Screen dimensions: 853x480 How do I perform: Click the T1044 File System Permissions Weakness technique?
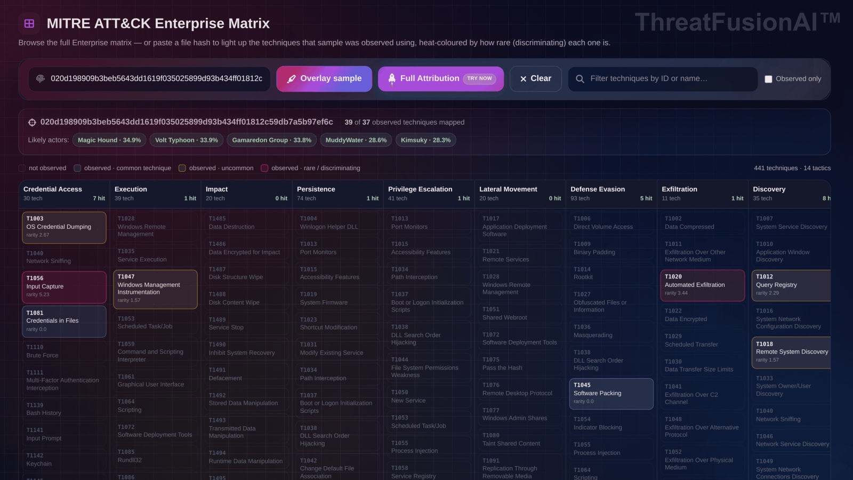[429, 367]
